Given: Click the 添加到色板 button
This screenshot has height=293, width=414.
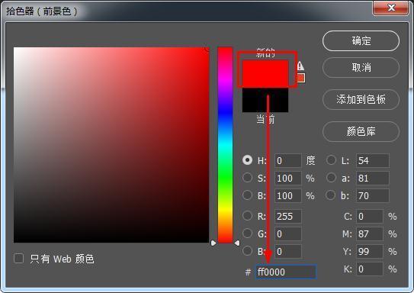Looking at the screenshot, I should [x=361, y=100].
